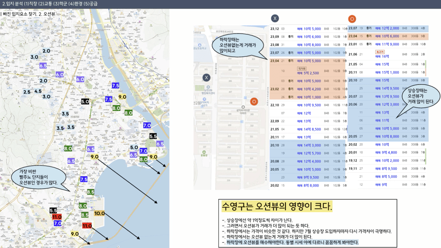441x248 pixels.
Task: Select the dark X marker on the apartment map
Action: (x=206, y=78)
